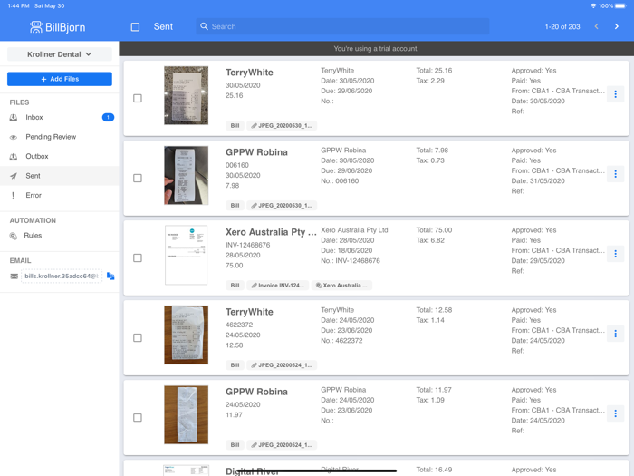Click the Pending Review eye icon
This screenshot has height=476, width=634.
14,137
